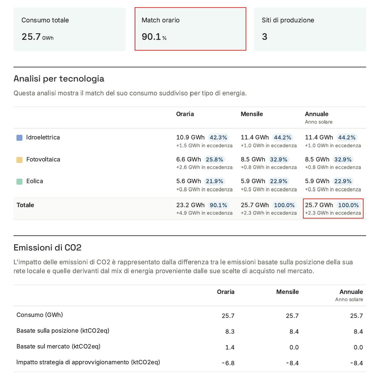Click the Mensile column header in Analisi table
The height and width of the screenshot is (380, 380).
(x=252, y=114)
